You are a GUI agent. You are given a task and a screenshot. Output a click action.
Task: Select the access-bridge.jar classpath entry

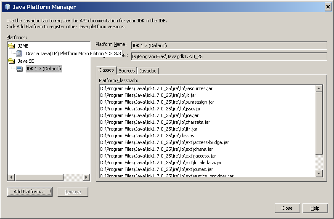(164, 142)
